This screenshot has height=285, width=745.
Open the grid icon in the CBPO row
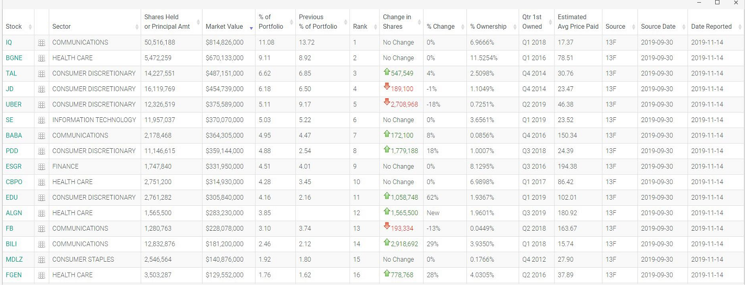click(x=41, y=182)
